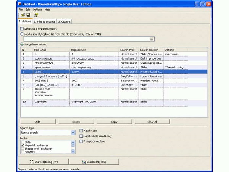Viewport: 229px width, 172px height.
Task: Click the Replace with column header
Action: click(x=94, y=50)
